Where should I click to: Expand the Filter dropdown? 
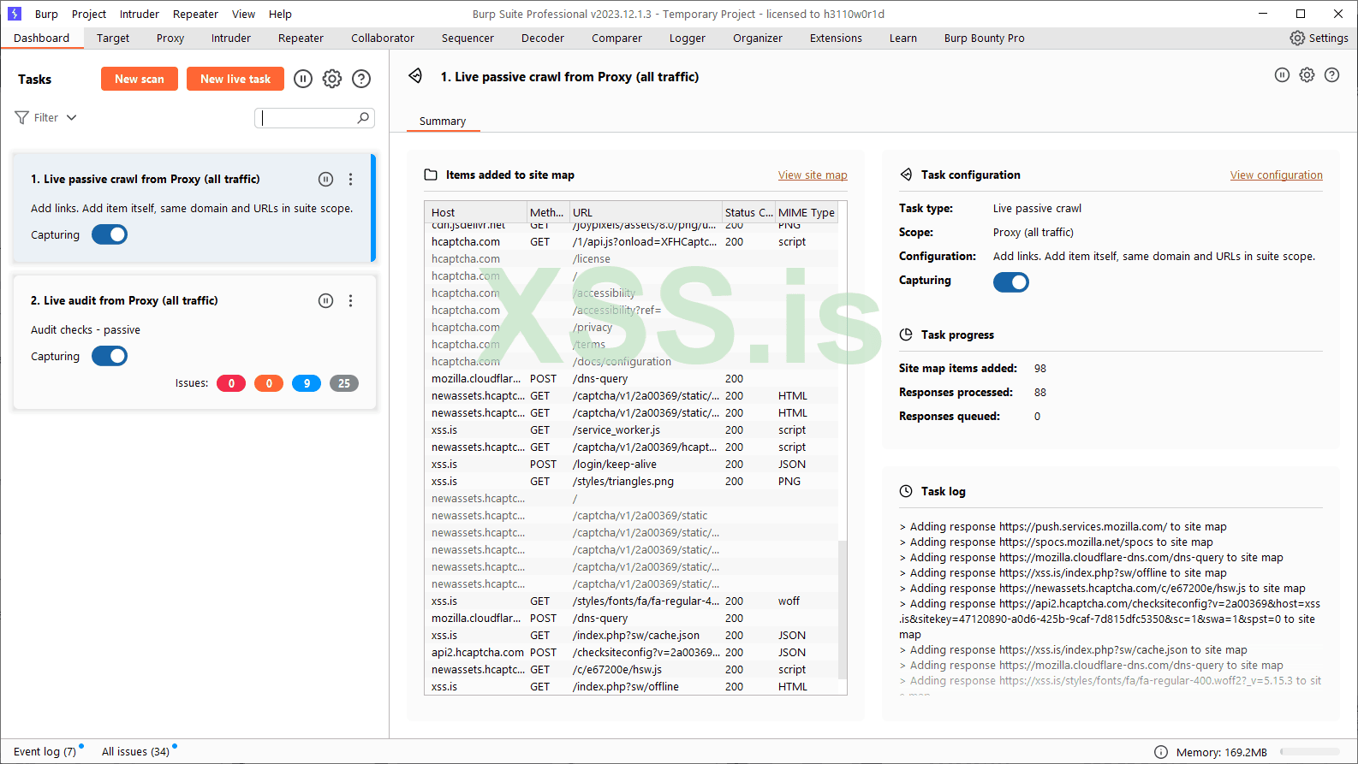(x=46, y=118)
